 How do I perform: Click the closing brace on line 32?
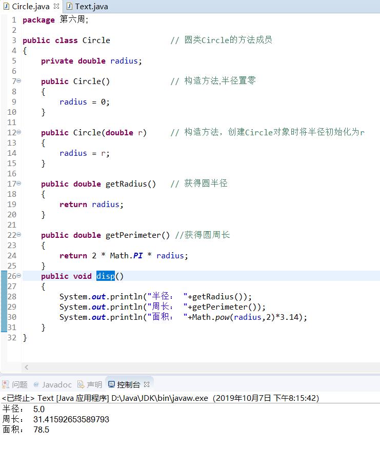pyautogui.click(x=25, y=338)
